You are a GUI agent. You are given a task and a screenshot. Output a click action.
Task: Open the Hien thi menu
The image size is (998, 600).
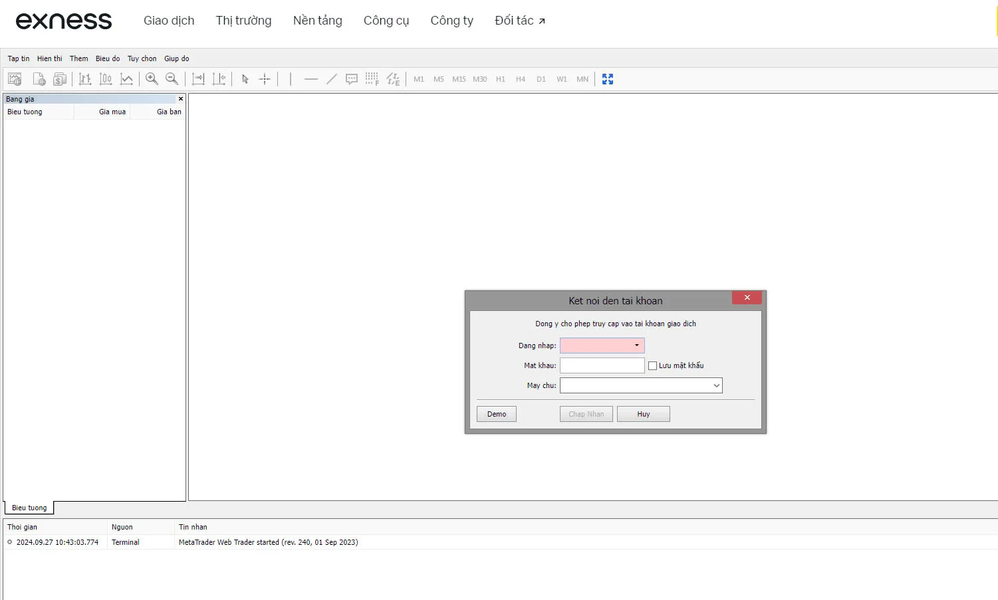tap(49, 58)
